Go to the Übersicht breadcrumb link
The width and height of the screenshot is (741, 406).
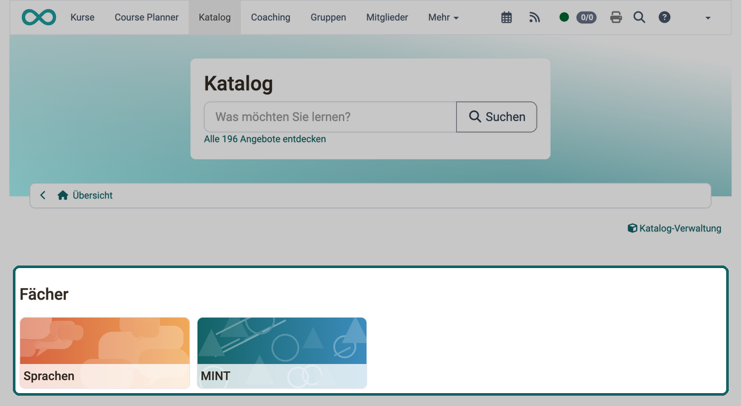(x=92, y=195)
